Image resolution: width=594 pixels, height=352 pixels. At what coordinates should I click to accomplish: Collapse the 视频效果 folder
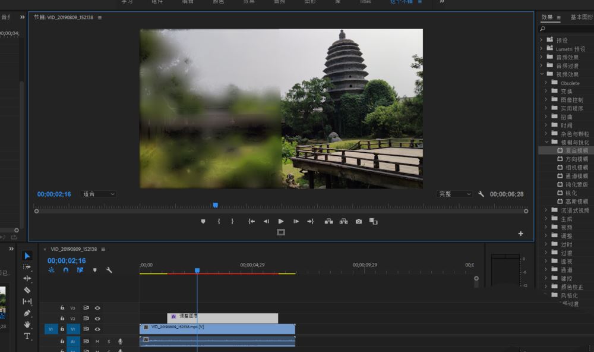[x=541, y=74]
